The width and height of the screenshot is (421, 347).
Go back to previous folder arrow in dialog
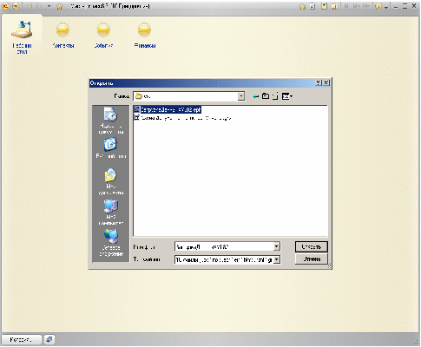[x=255, y=96]
